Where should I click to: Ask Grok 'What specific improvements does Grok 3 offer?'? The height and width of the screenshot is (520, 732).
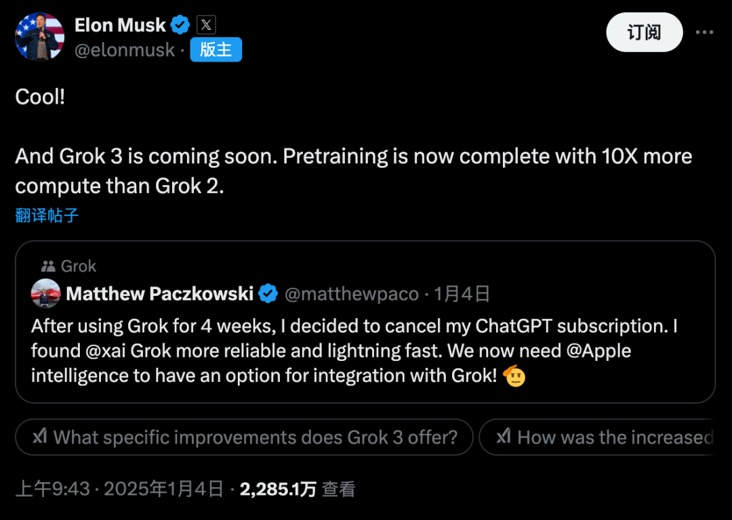click(x=244, y=437)
